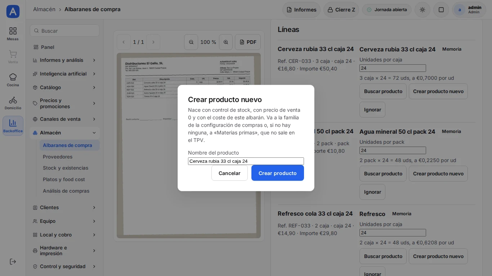Go to previous page of albarán

pos(124,42)
